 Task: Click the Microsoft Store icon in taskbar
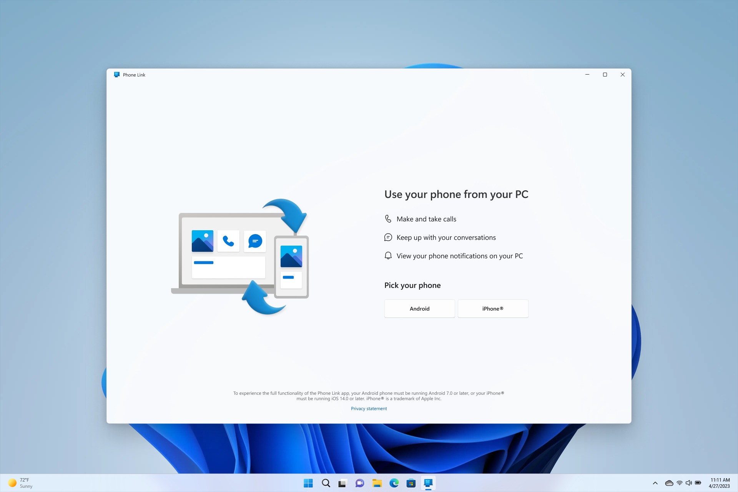(x=411, y=483)
